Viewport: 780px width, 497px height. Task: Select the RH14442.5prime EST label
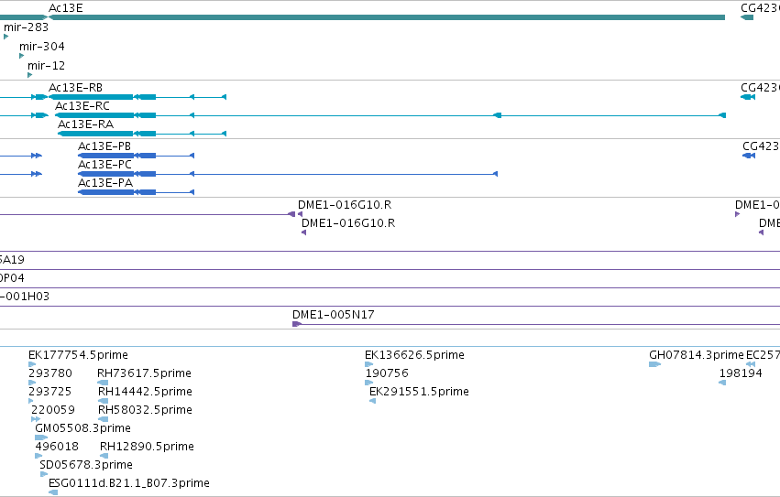(145, 392)
